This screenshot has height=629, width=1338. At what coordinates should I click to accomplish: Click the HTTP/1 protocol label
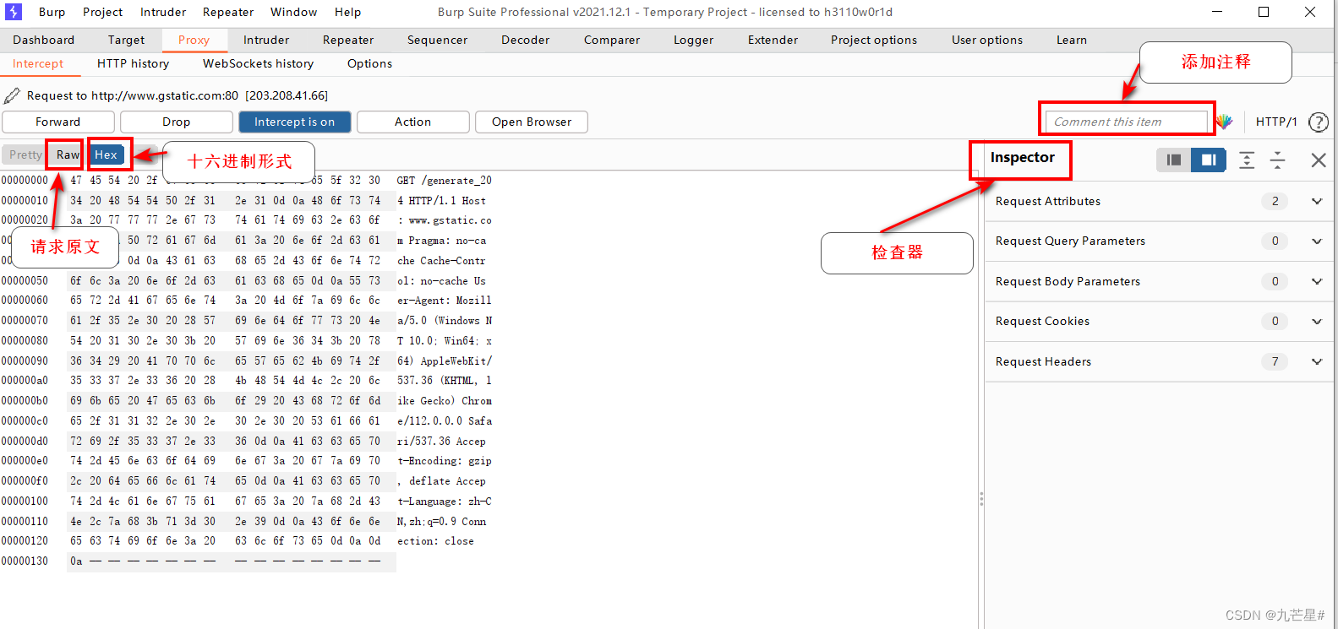pyautogui.click(x=1276, y=122)
